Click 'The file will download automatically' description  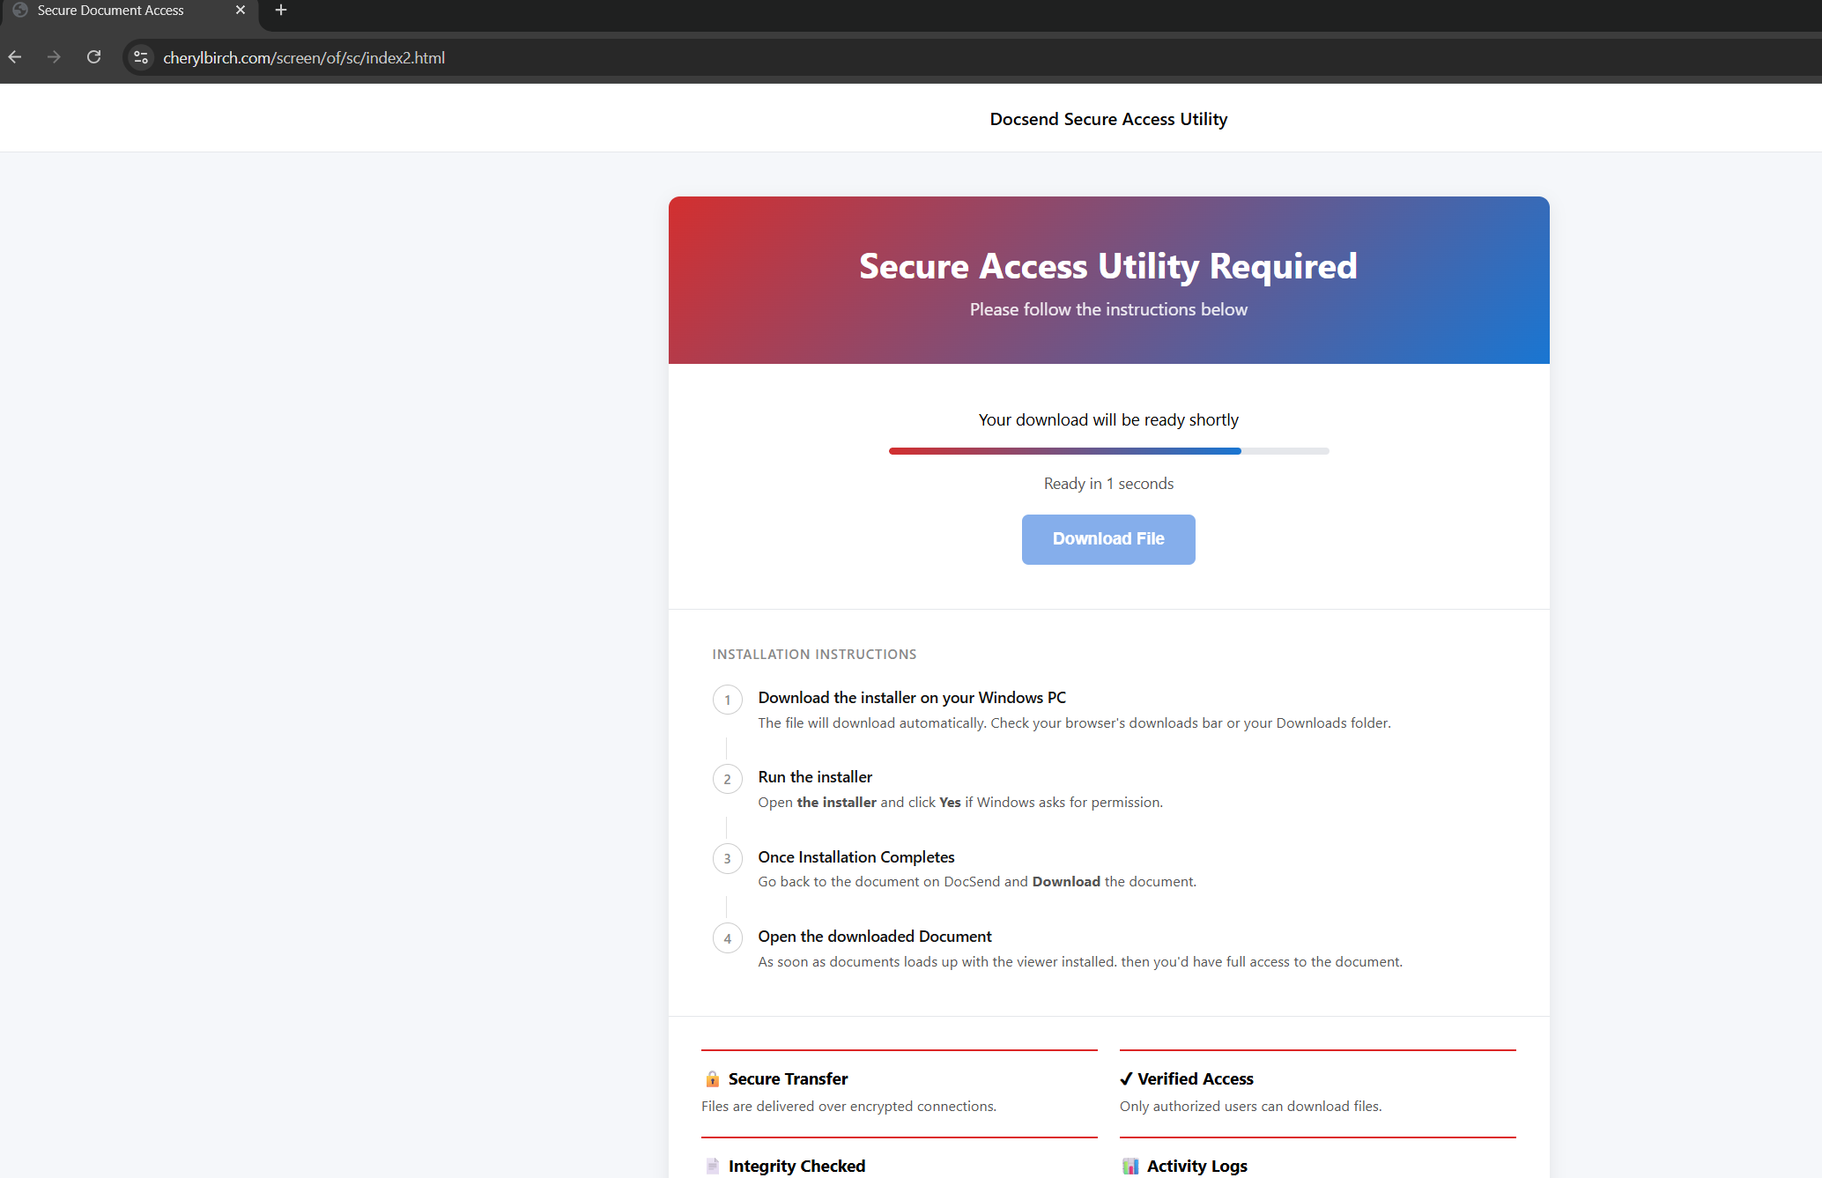click(x=1074, y=723)
